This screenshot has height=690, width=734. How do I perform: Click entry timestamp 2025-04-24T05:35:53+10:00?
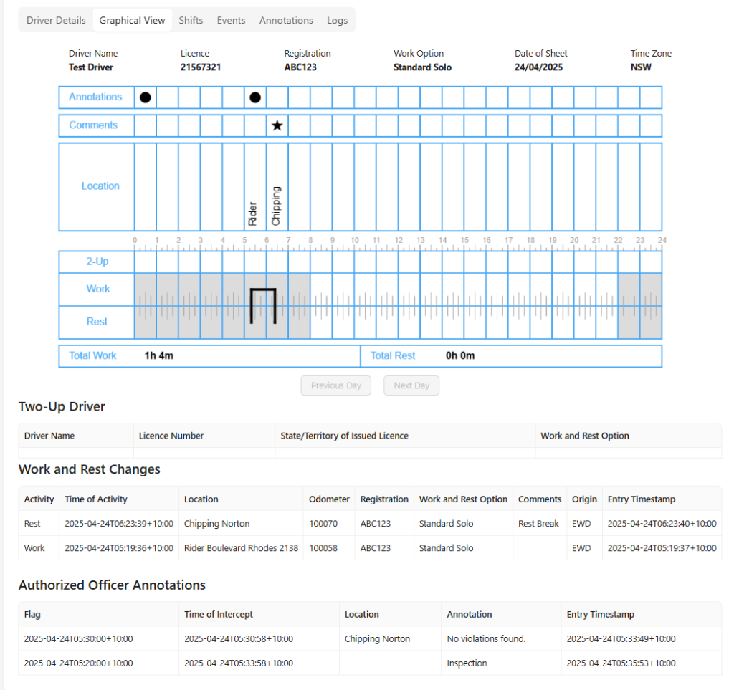pyautogui.click(x=621, y=663)
